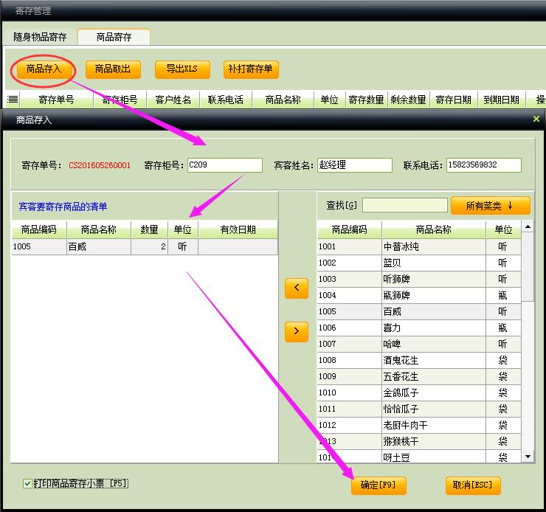The height and width of the screenshot is (512, 546).
Task: Click the 商品存入 button
Action: 45,69
